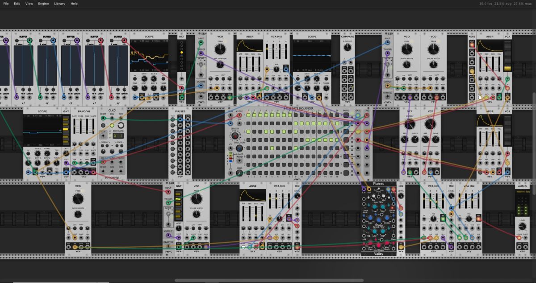This screenshot has width=536, height=283.
Task: Click the LENGTH knob on gate sequencer
Action: pyautogui.click(x=235, y=135)
